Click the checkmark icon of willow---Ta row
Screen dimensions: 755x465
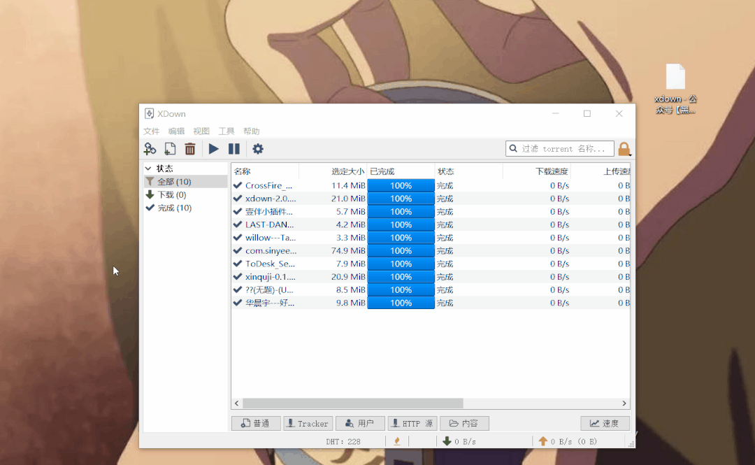[x=238, y=238]
